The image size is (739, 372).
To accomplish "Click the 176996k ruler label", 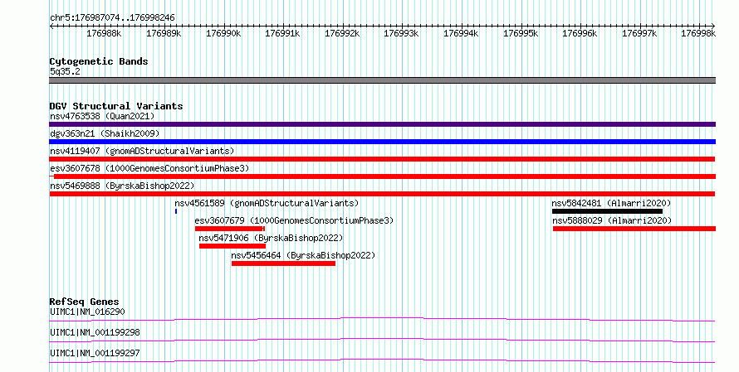I will point(580,33).
